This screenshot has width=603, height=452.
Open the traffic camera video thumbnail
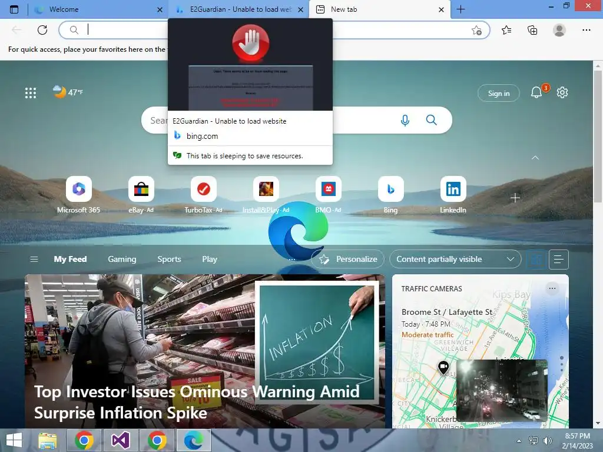click(x=501, y=390)
